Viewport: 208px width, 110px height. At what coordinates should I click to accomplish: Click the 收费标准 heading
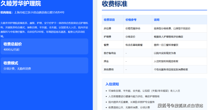[x=115, y=4]
